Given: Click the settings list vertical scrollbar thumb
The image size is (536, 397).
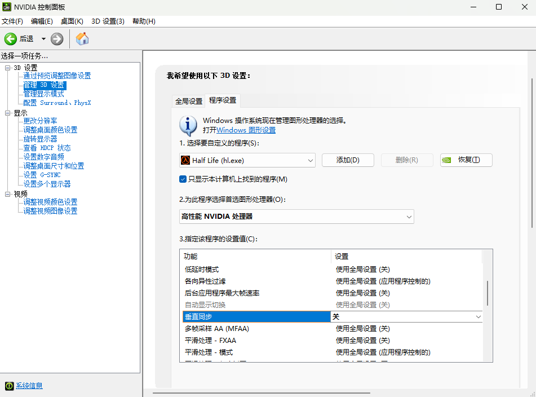Looking at the screenshot, I should coord(488,293).
